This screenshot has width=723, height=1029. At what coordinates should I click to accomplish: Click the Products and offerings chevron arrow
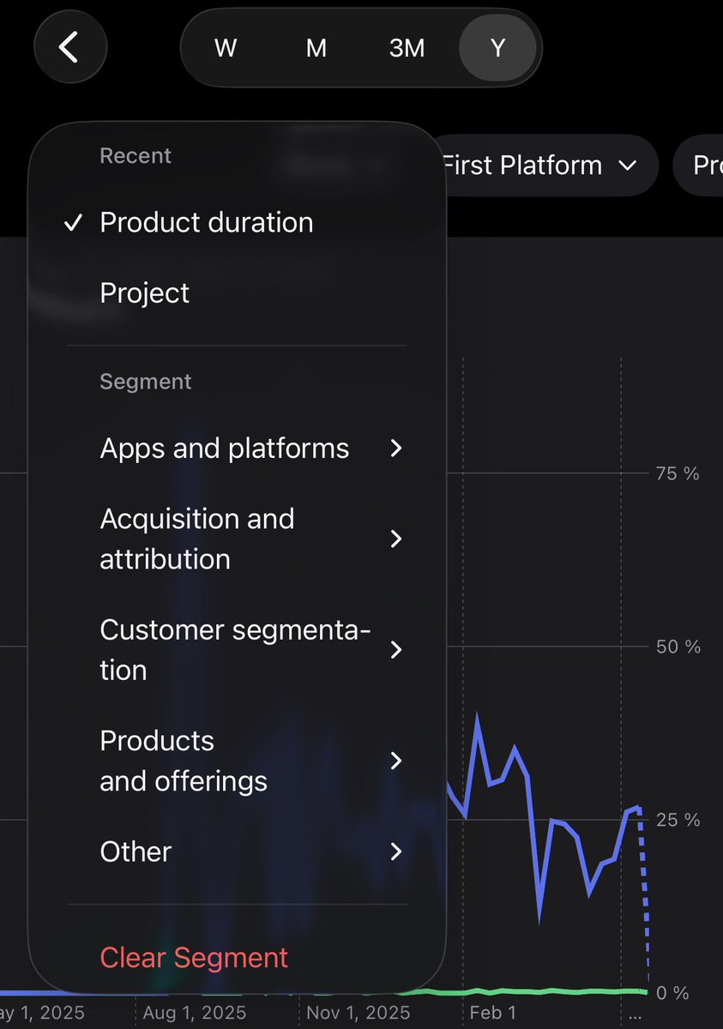(x=395, y=761)
